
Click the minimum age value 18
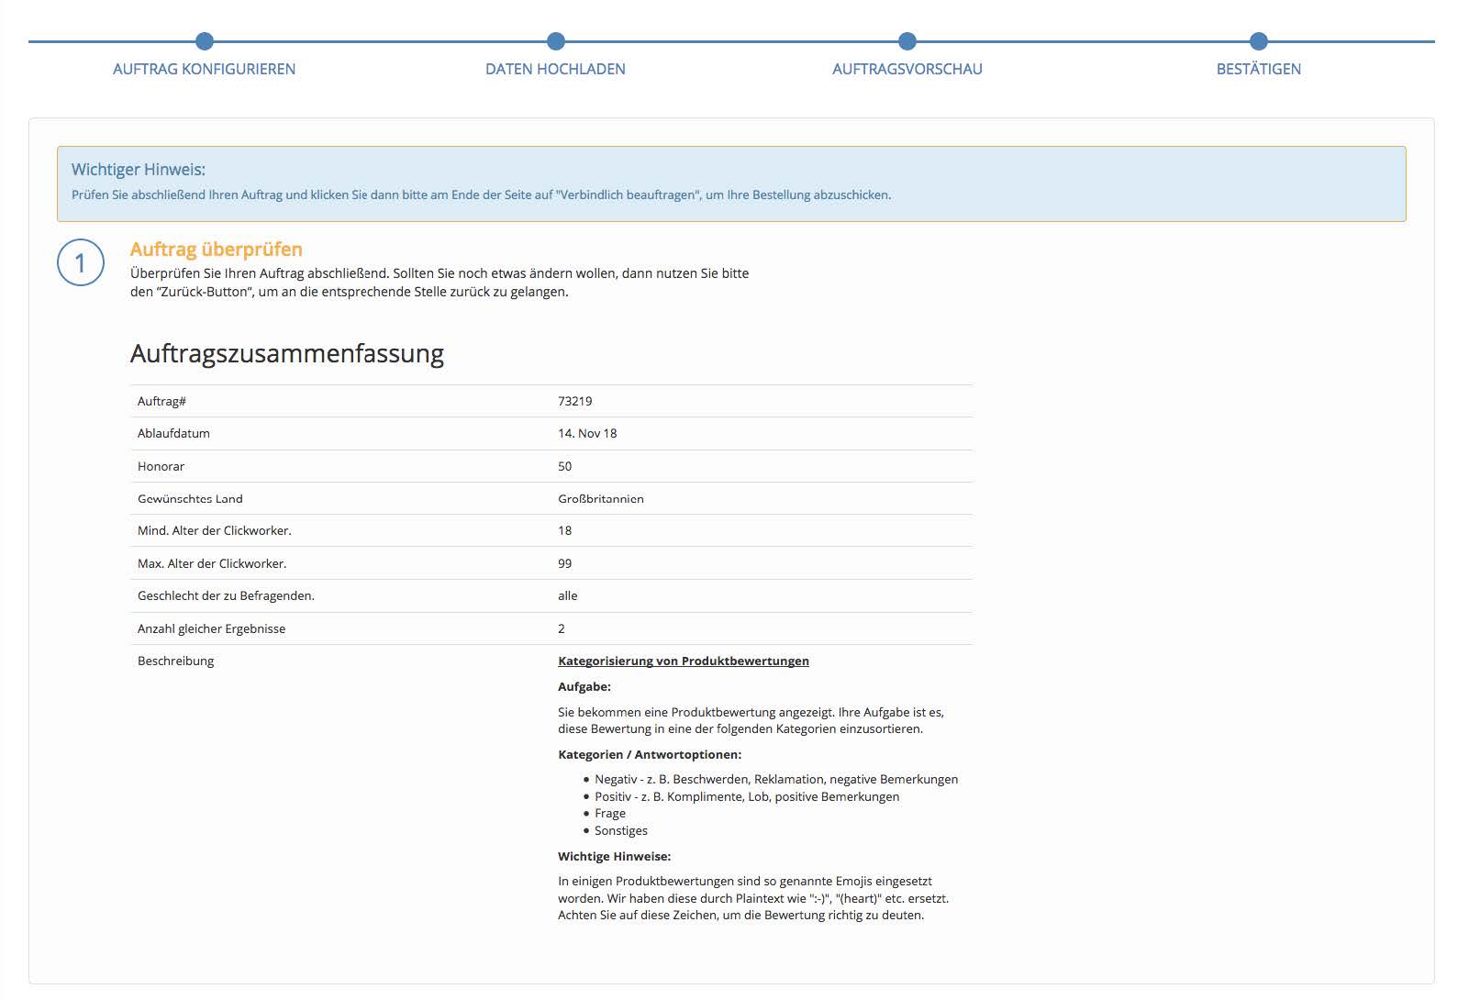click(565, 530)
